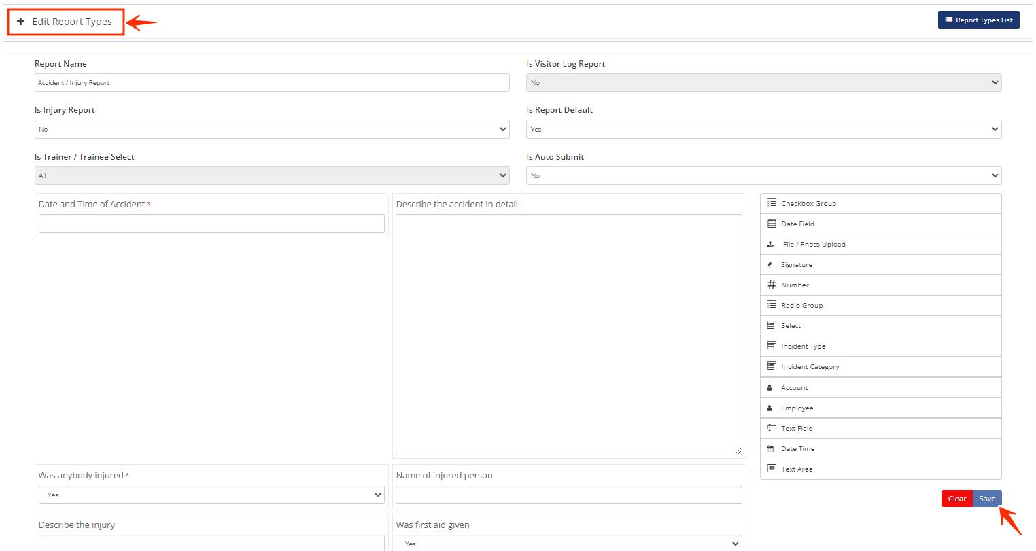Select the Date Field calendar icon
This screenshot has height=551, width=1036.
pos(772,224)
